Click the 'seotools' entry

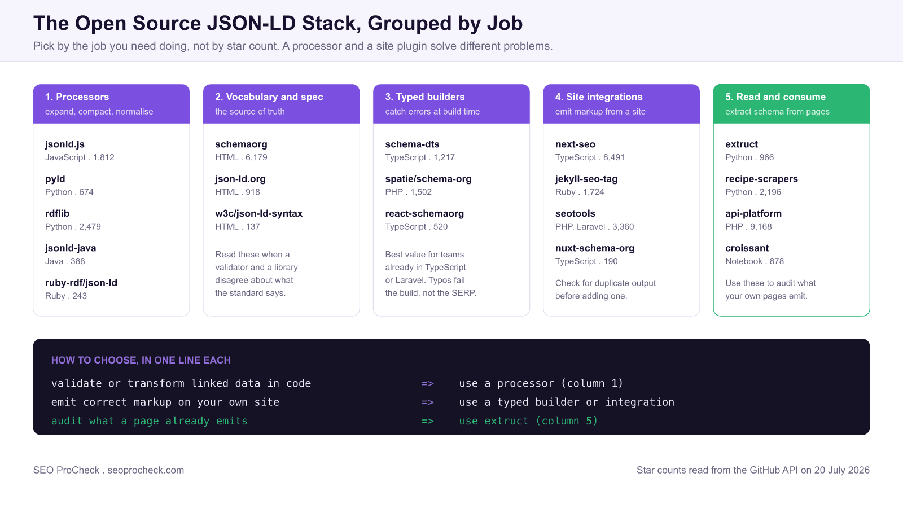(x=575, y=213)
